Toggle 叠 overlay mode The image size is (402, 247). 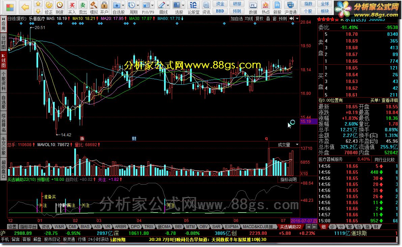tap(268, 19)
